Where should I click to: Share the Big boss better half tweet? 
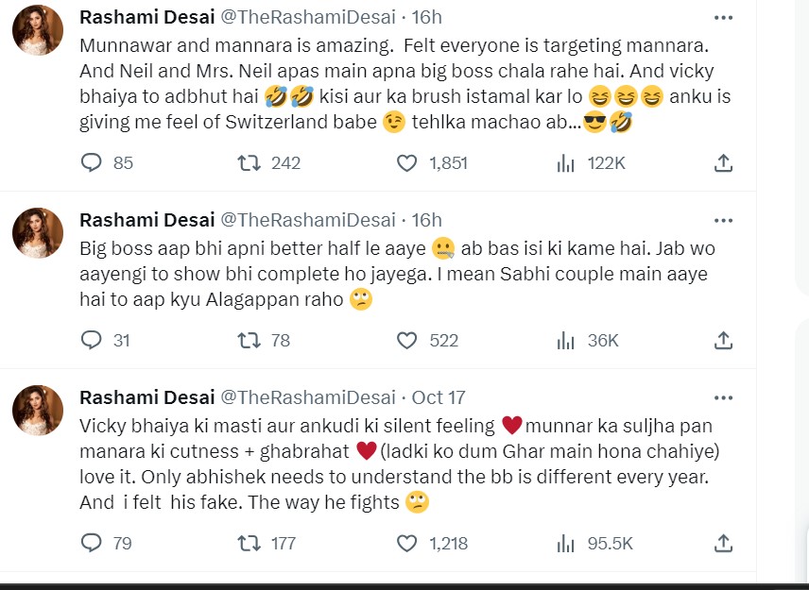723,340
